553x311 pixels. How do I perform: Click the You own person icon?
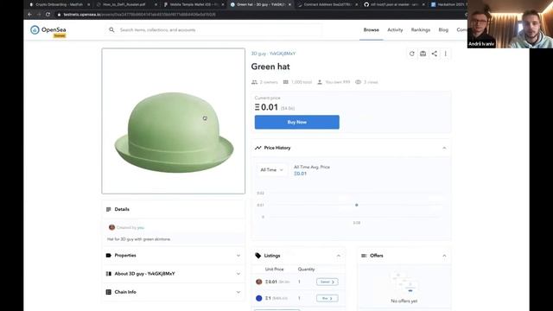[x=320, y=82]
